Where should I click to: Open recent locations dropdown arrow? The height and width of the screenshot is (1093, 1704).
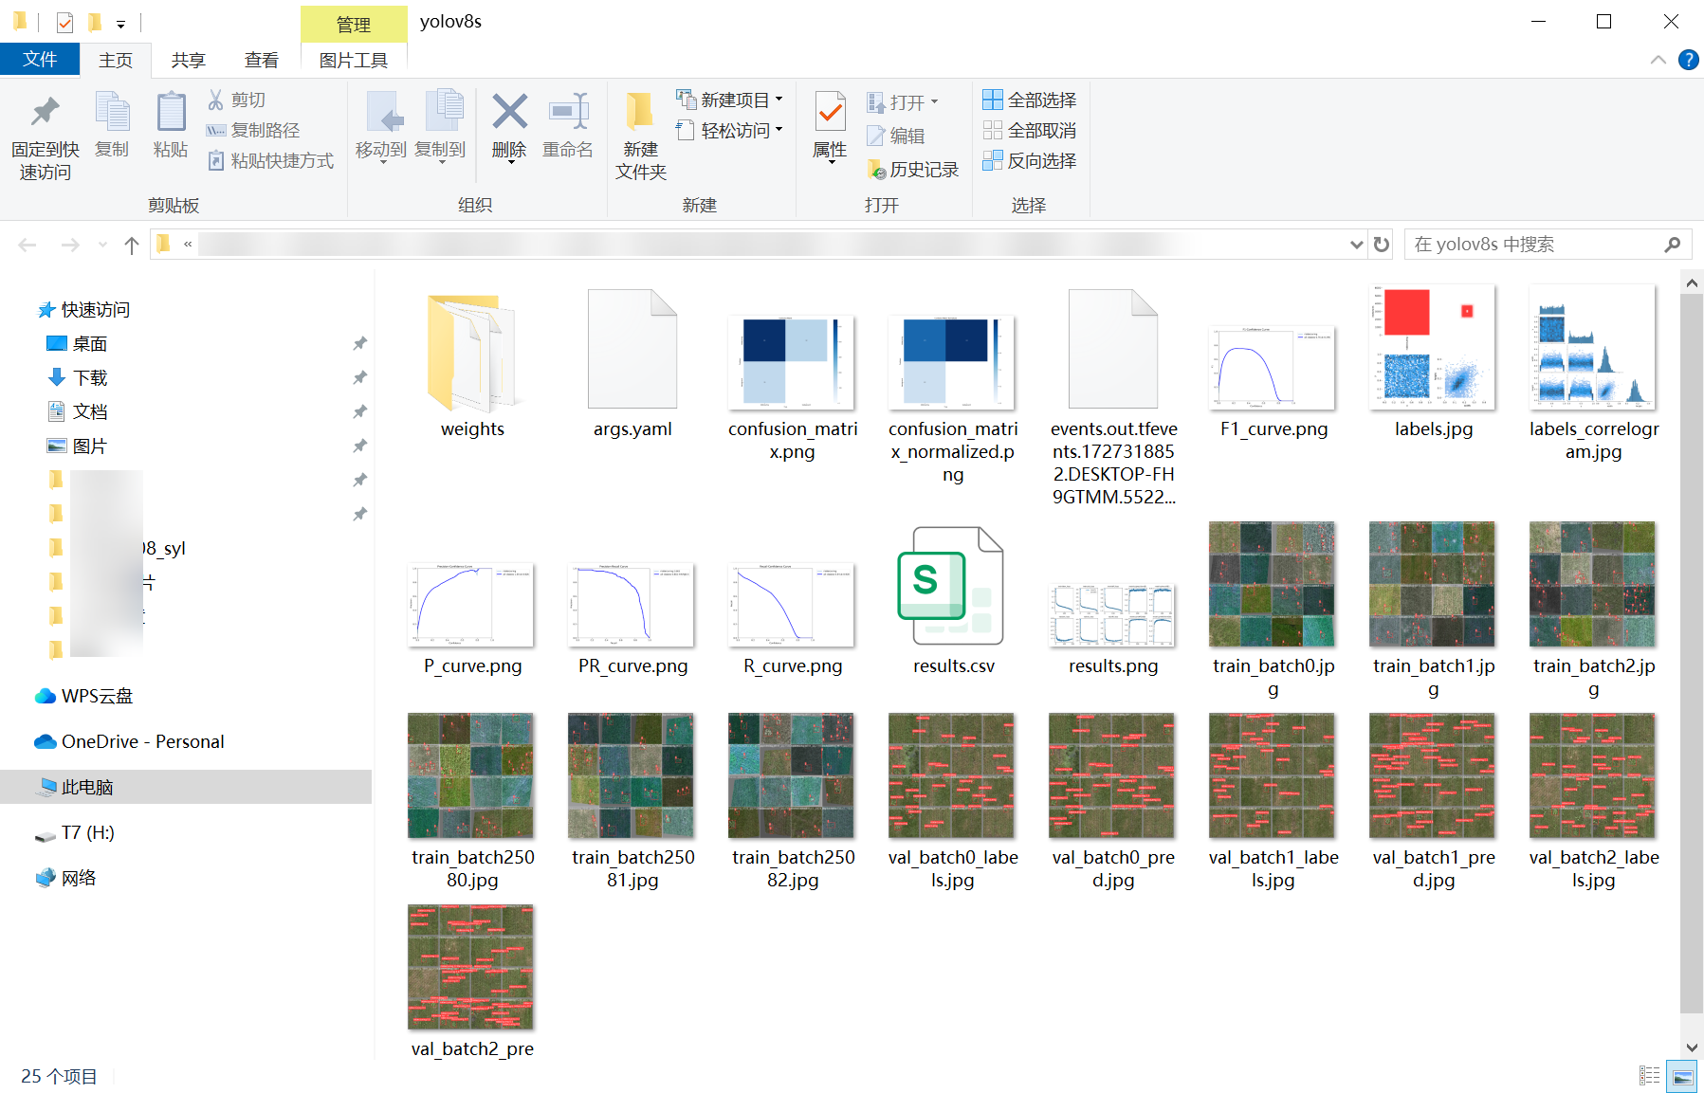(102, 246)
